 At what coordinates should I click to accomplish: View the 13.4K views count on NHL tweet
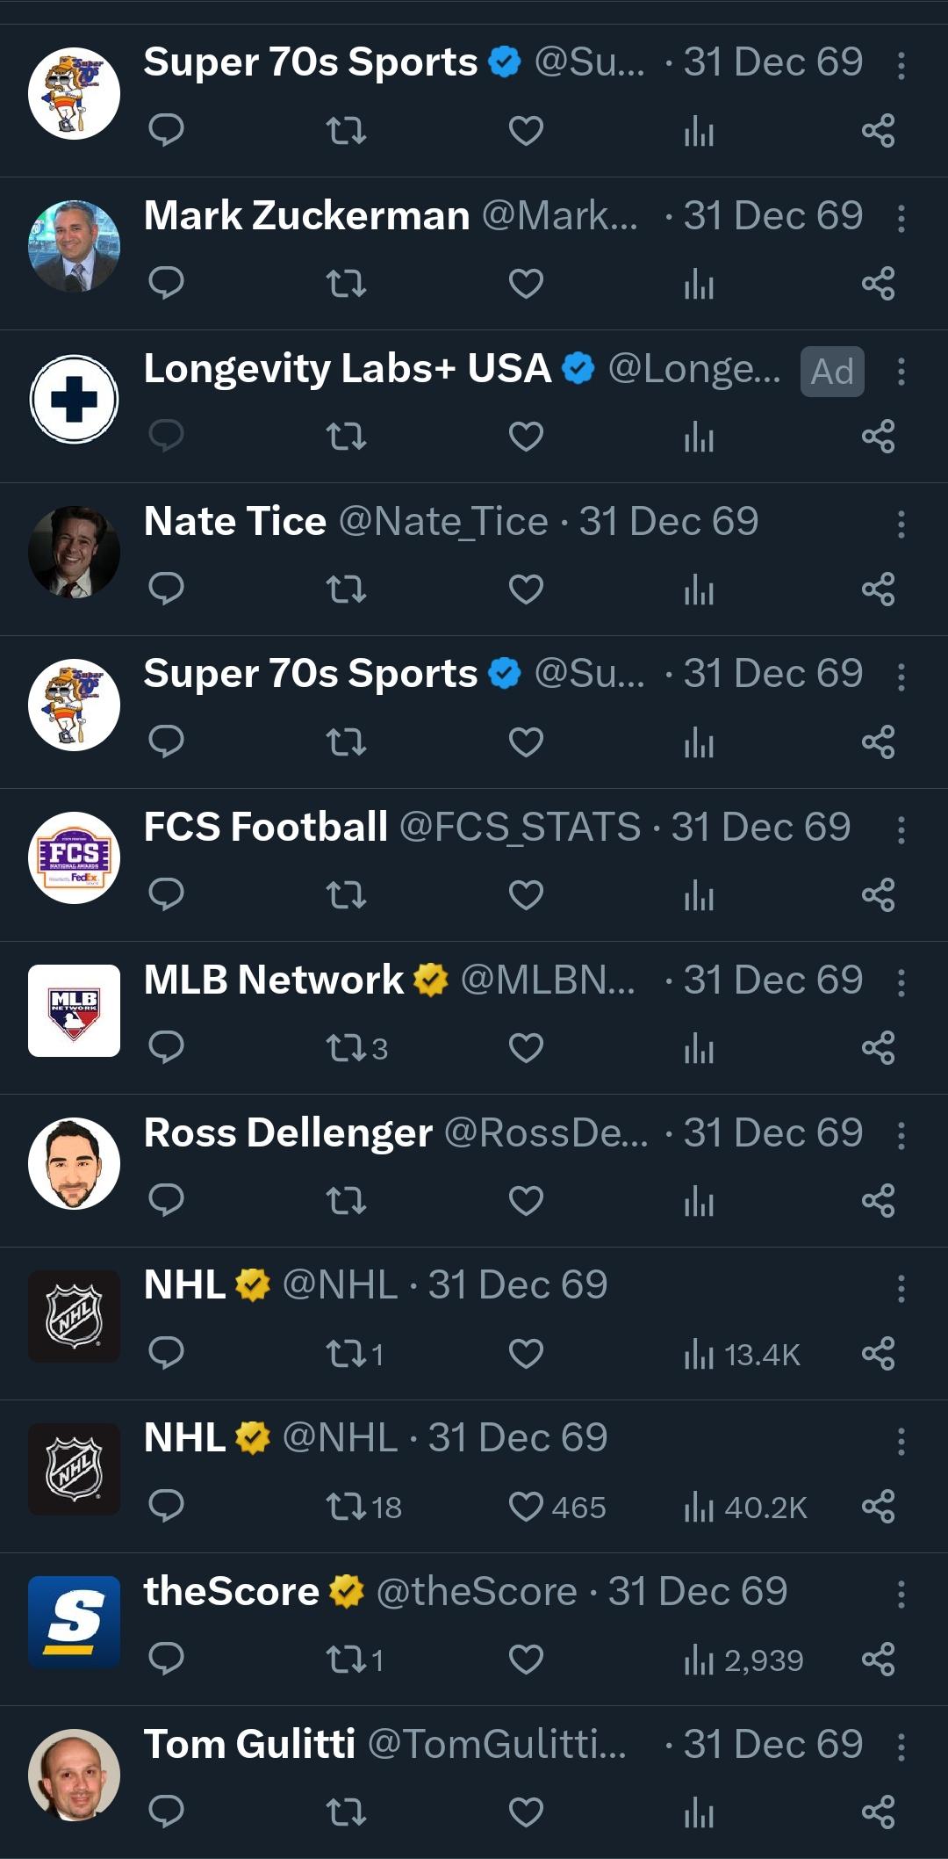click(x=743, y=1354)
